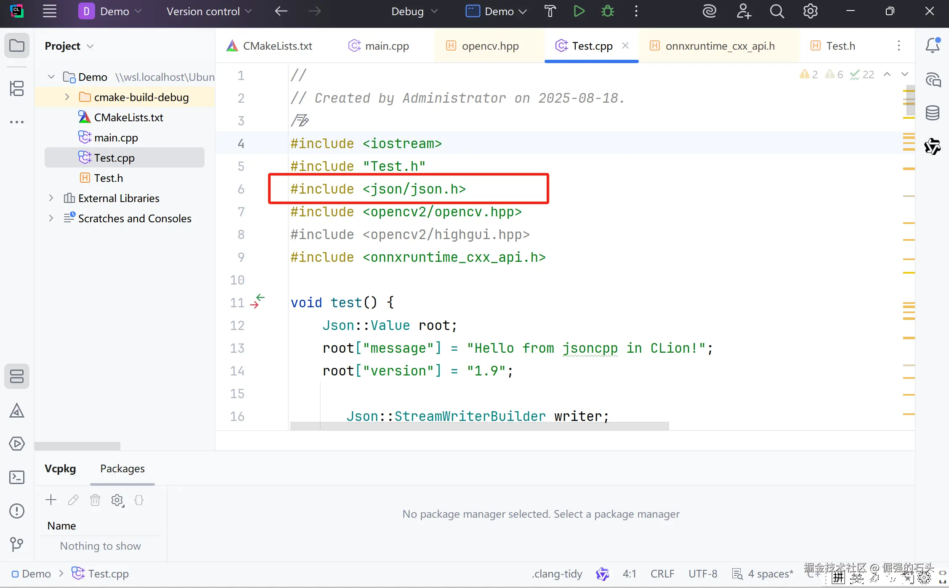Open the Database tool window
Screen dimensions: 949x588
[x=933, y=113]
